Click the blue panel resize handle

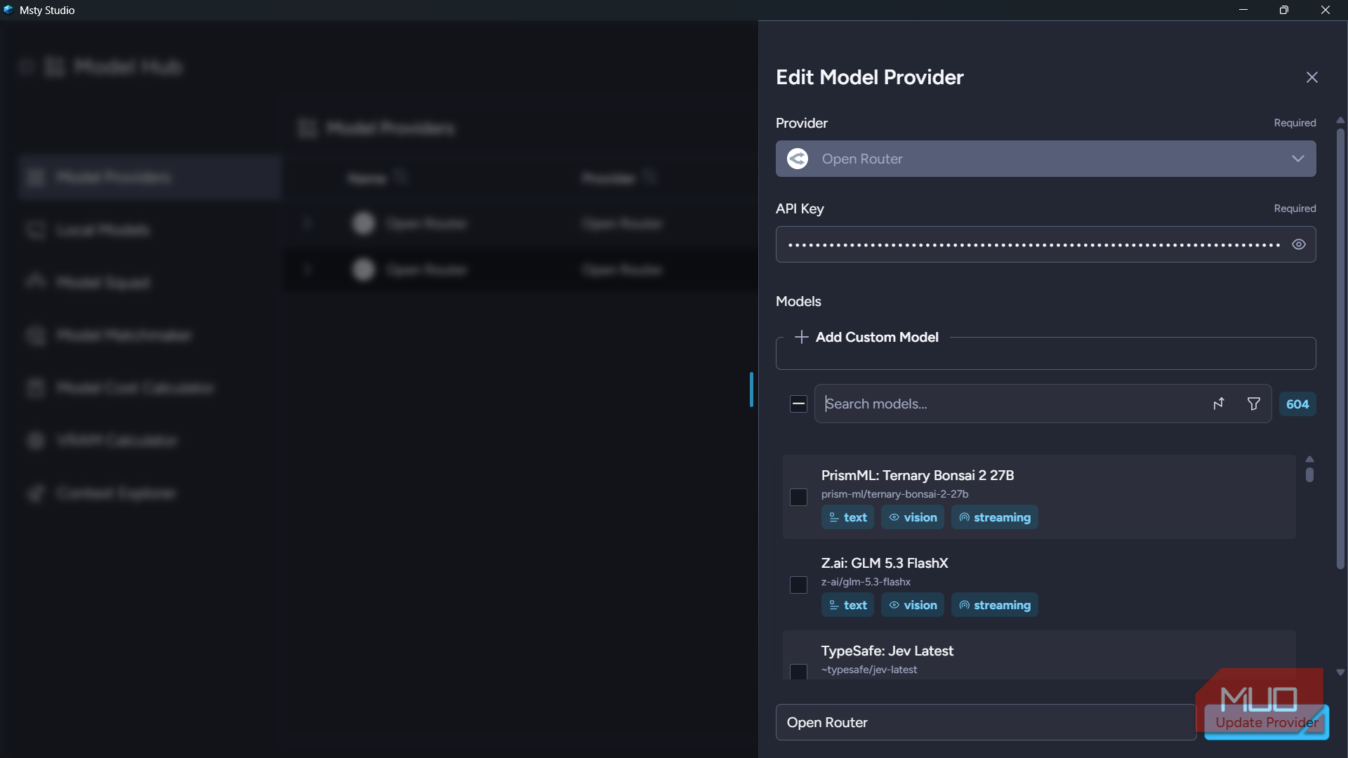751,390
